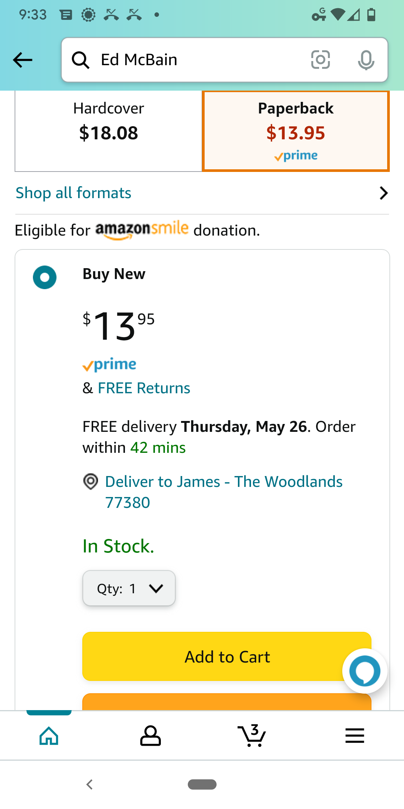Tap the delivery location pin icon
The height and width of the screenshot is (809, 404).
(x=91, y=482)
